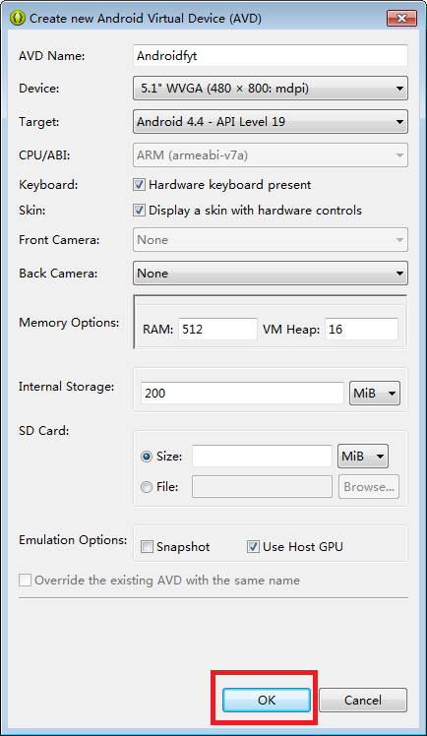427x736 pixels.
Task: Click the Internal Storage size field
Action: tap(243, 393)
